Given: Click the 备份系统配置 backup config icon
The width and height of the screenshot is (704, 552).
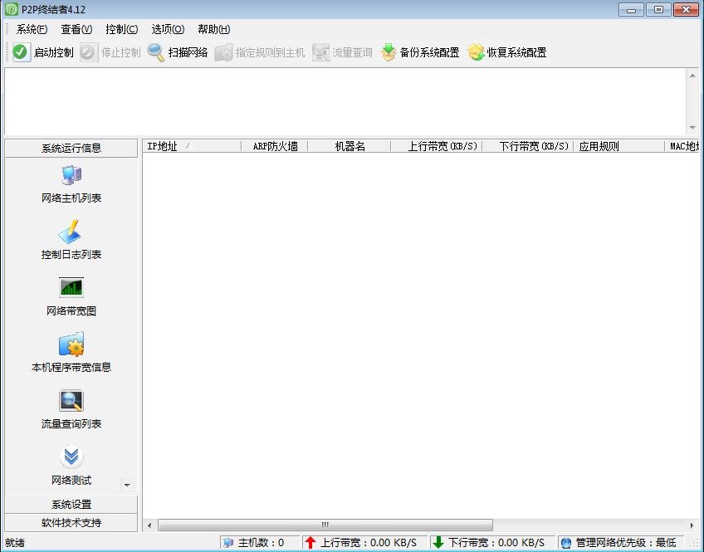Looking at the screenshot, I should point(389,52).
